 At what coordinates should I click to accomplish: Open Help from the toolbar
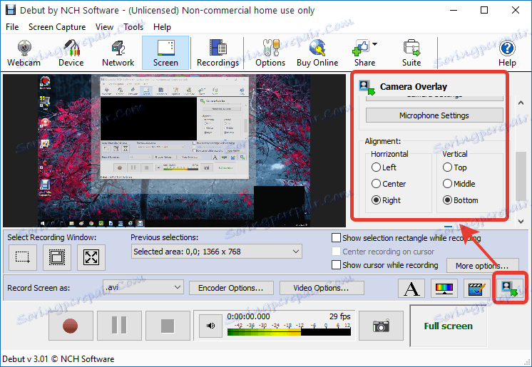[x=507, y=53]
